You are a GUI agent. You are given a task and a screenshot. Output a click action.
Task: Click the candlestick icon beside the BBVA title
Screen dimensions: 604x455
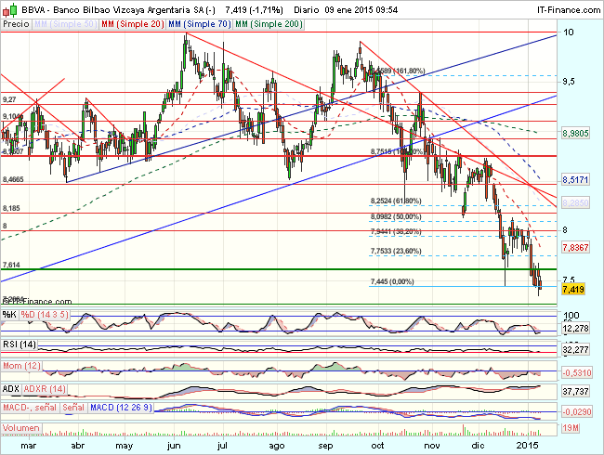click(9, 10)
